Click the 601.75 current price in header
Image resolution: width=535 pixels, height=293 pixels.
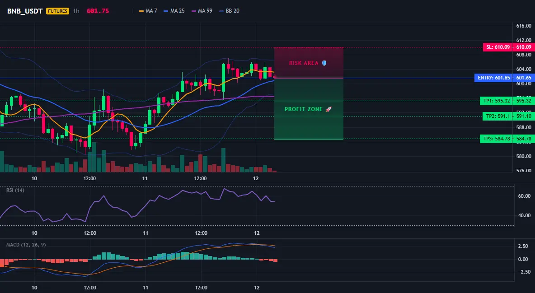coord(98,11)
